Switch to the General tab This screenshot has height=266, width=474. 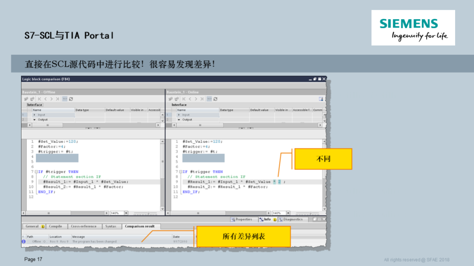click(x=34, y=227)
